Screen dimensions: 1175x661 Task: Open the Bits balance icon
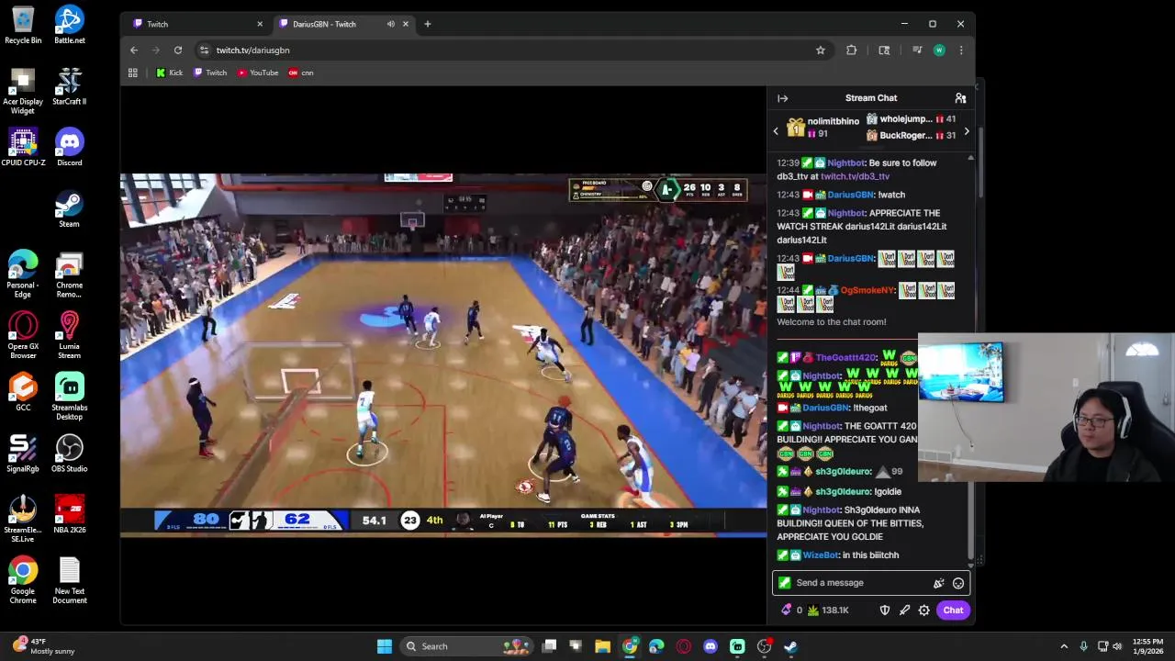pos(787,611)
